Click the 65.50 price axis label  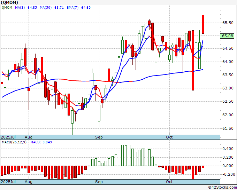pos(228,23)
